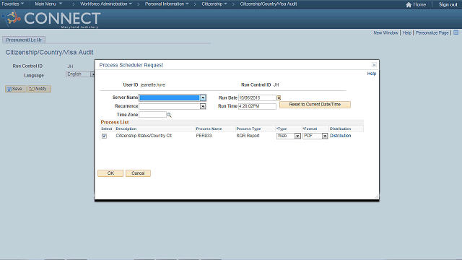
Task: Close the Process Scheduler Request dialog
Action: tap(374, 65)
